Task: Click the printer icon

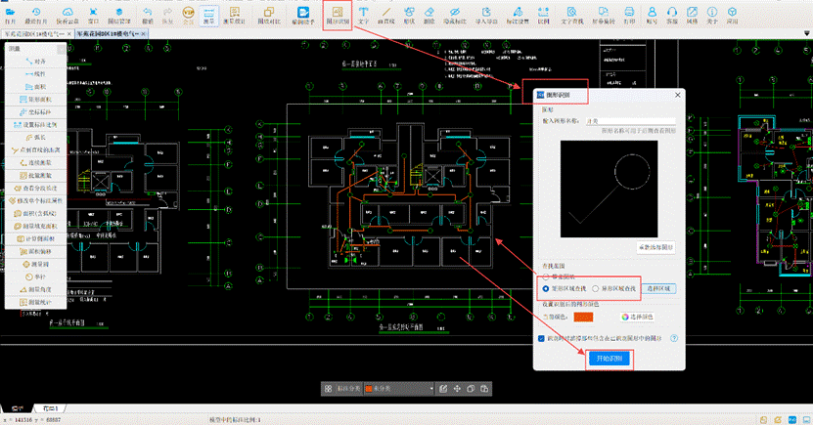Action: [x=629, y=15]
